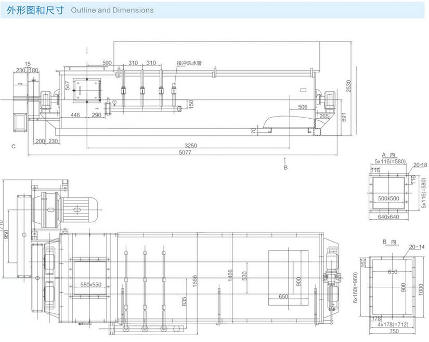The height and width of the screenshot is (342, 429).
Task: Click the 20-18 hole callout
Action: point(420,164)
